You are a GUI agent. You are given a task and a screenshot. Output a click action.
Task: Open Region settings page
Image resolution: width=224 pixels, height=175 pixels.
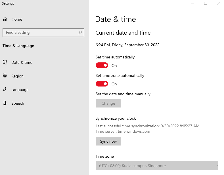pos(17,76)
